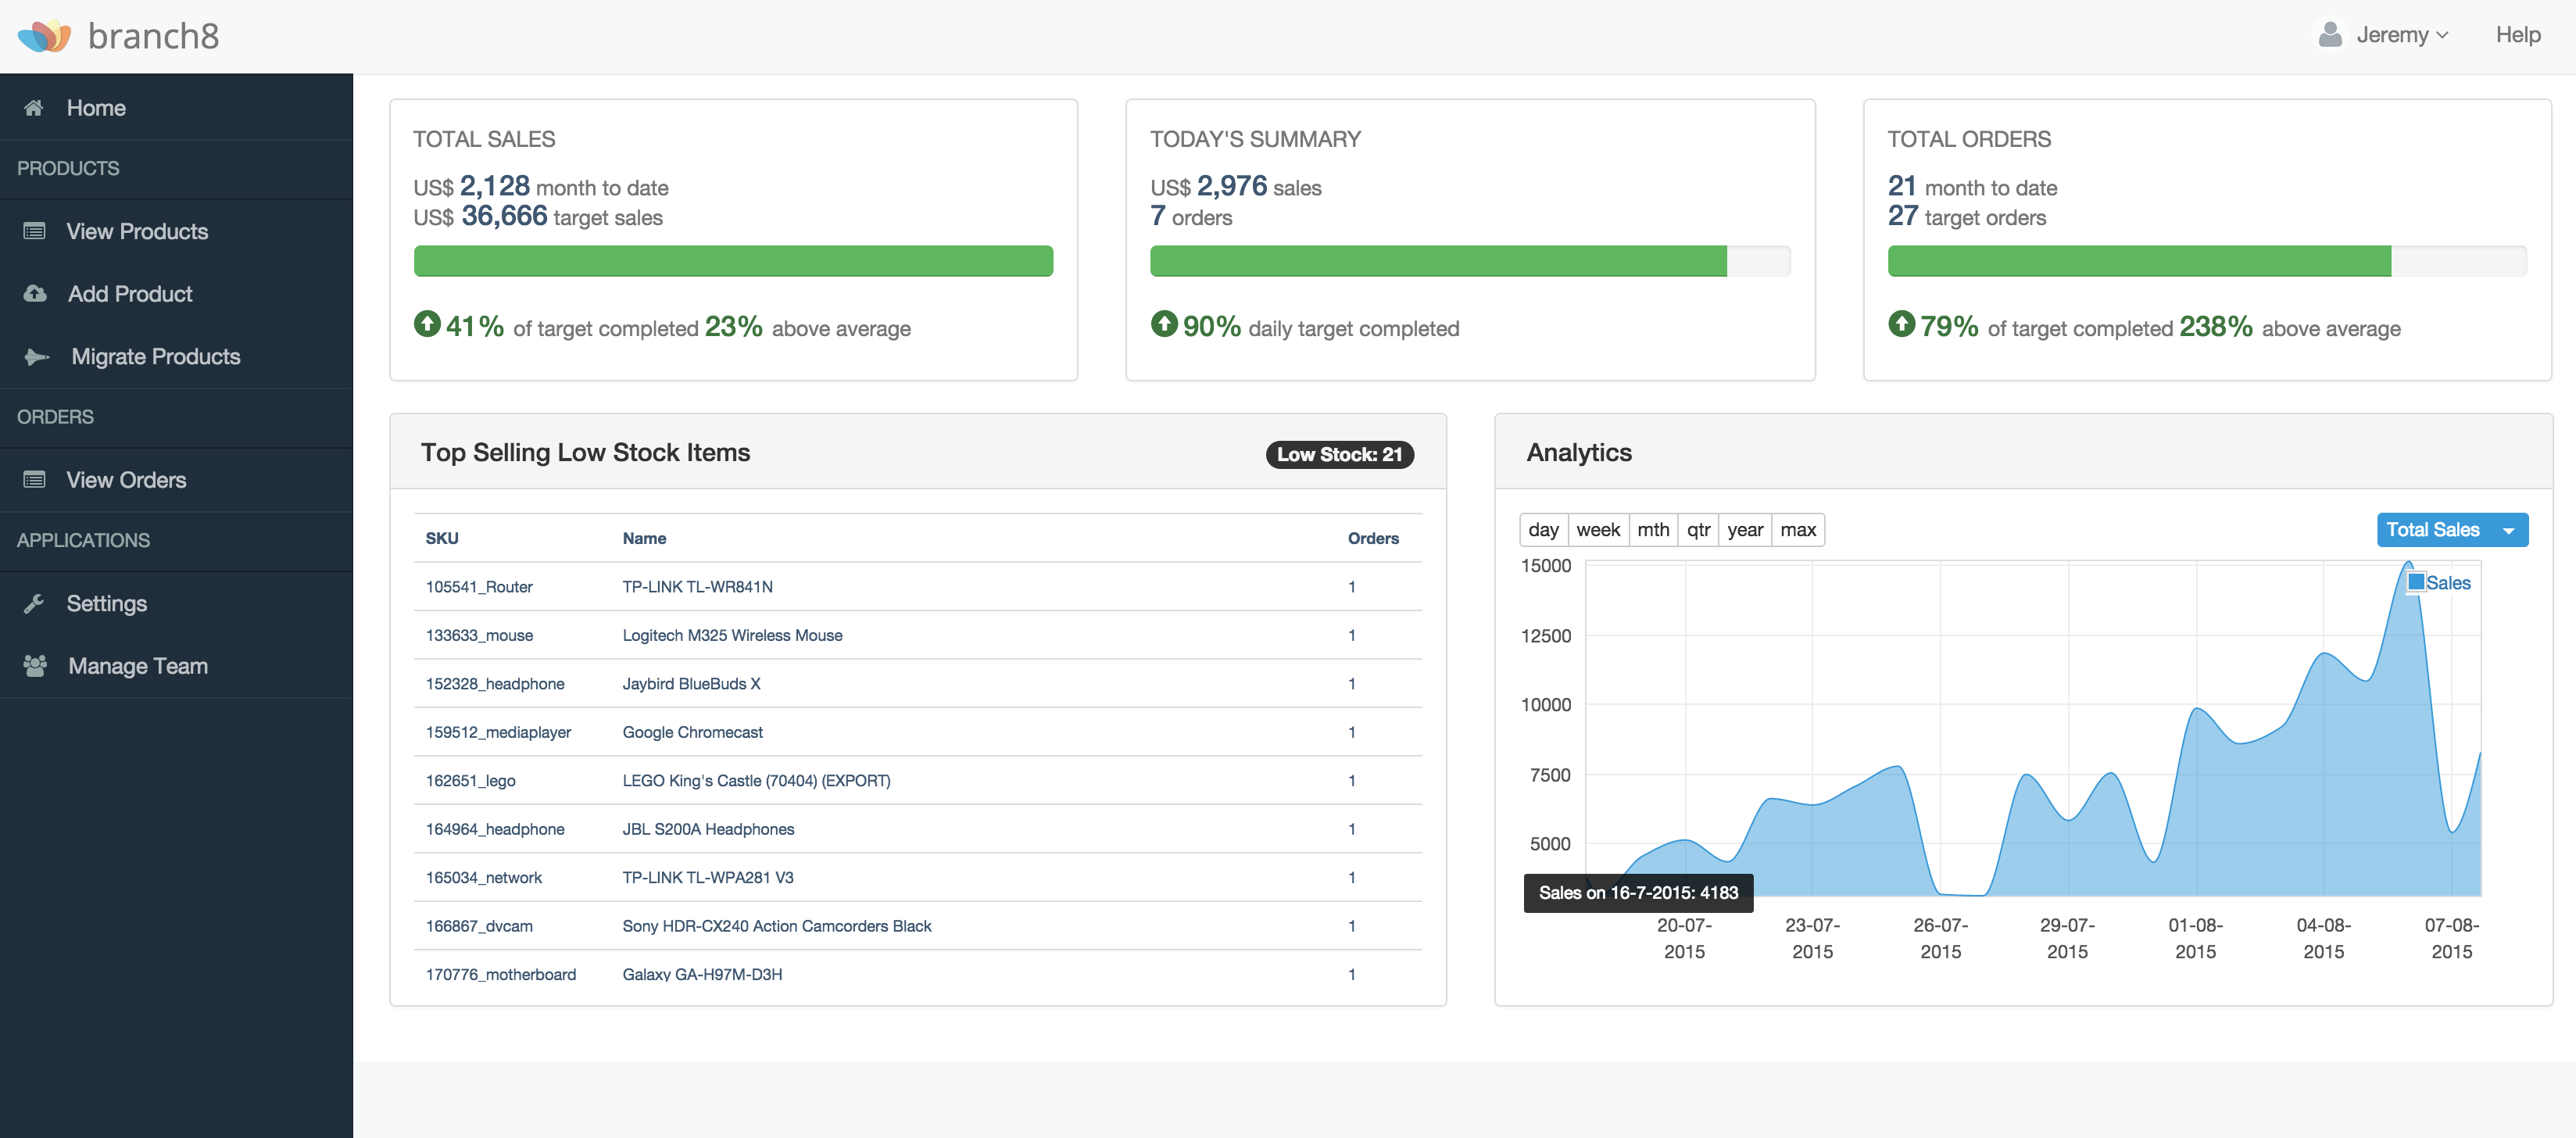Select the max range tab
The width and height of the screenshot is (2576, 1138).
(x=1797, y=530)
